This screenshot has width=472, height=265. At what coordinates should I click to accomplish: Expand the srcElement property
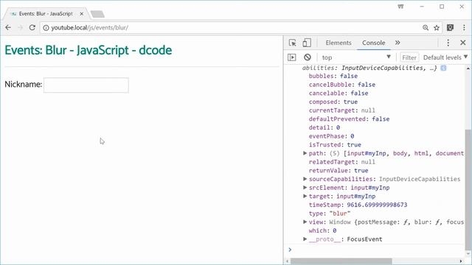click(305, 188)
